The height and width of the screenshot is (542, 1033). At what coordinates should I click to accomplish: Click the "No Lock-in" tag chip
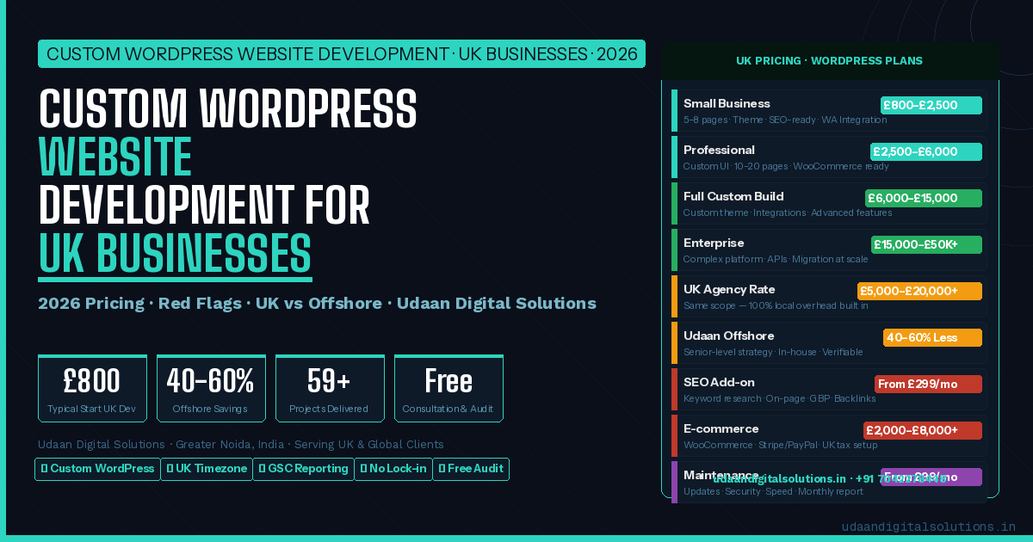coord(393,469)
